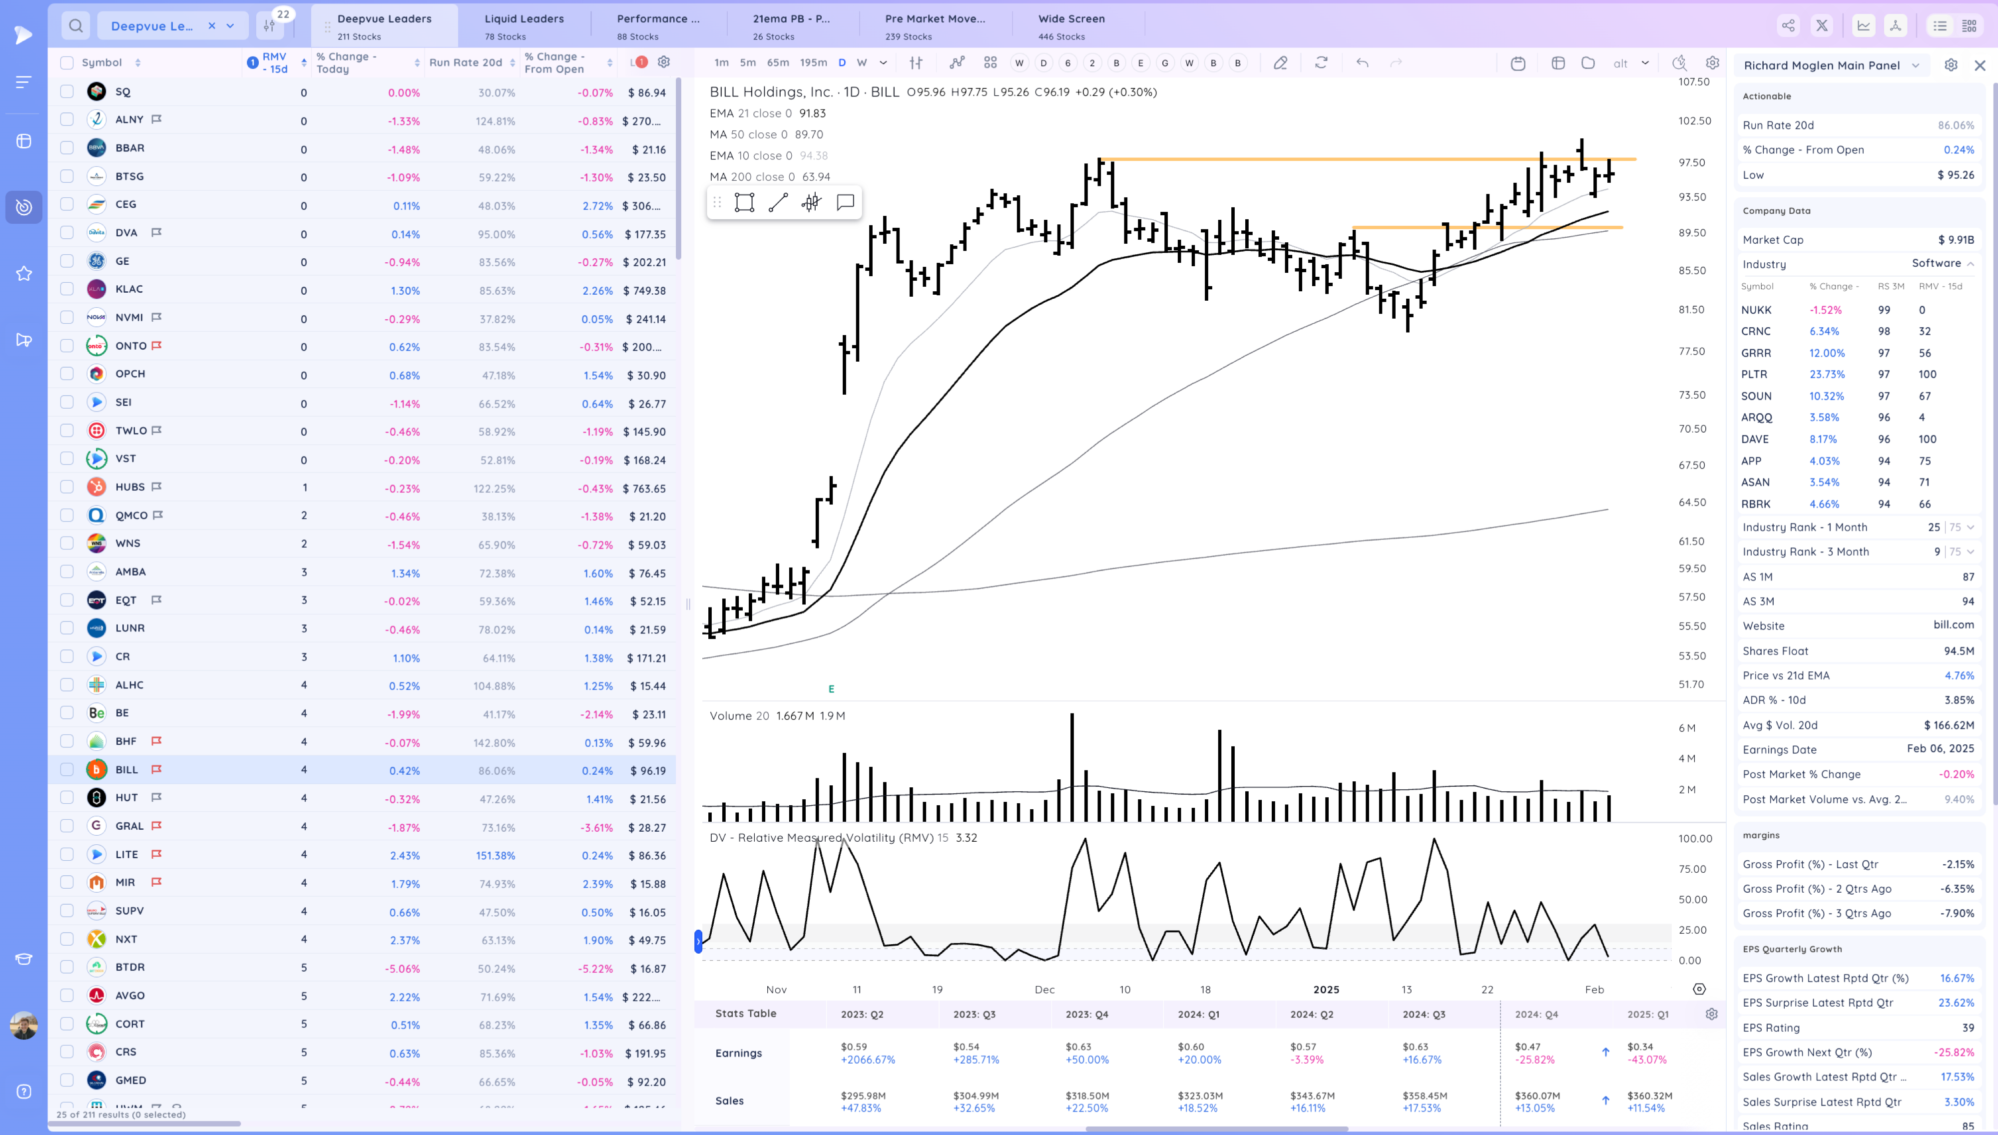This screenshot has width=1998, height=1135.
Task: Select the trend line drawing tool
Action: (778, 203)
